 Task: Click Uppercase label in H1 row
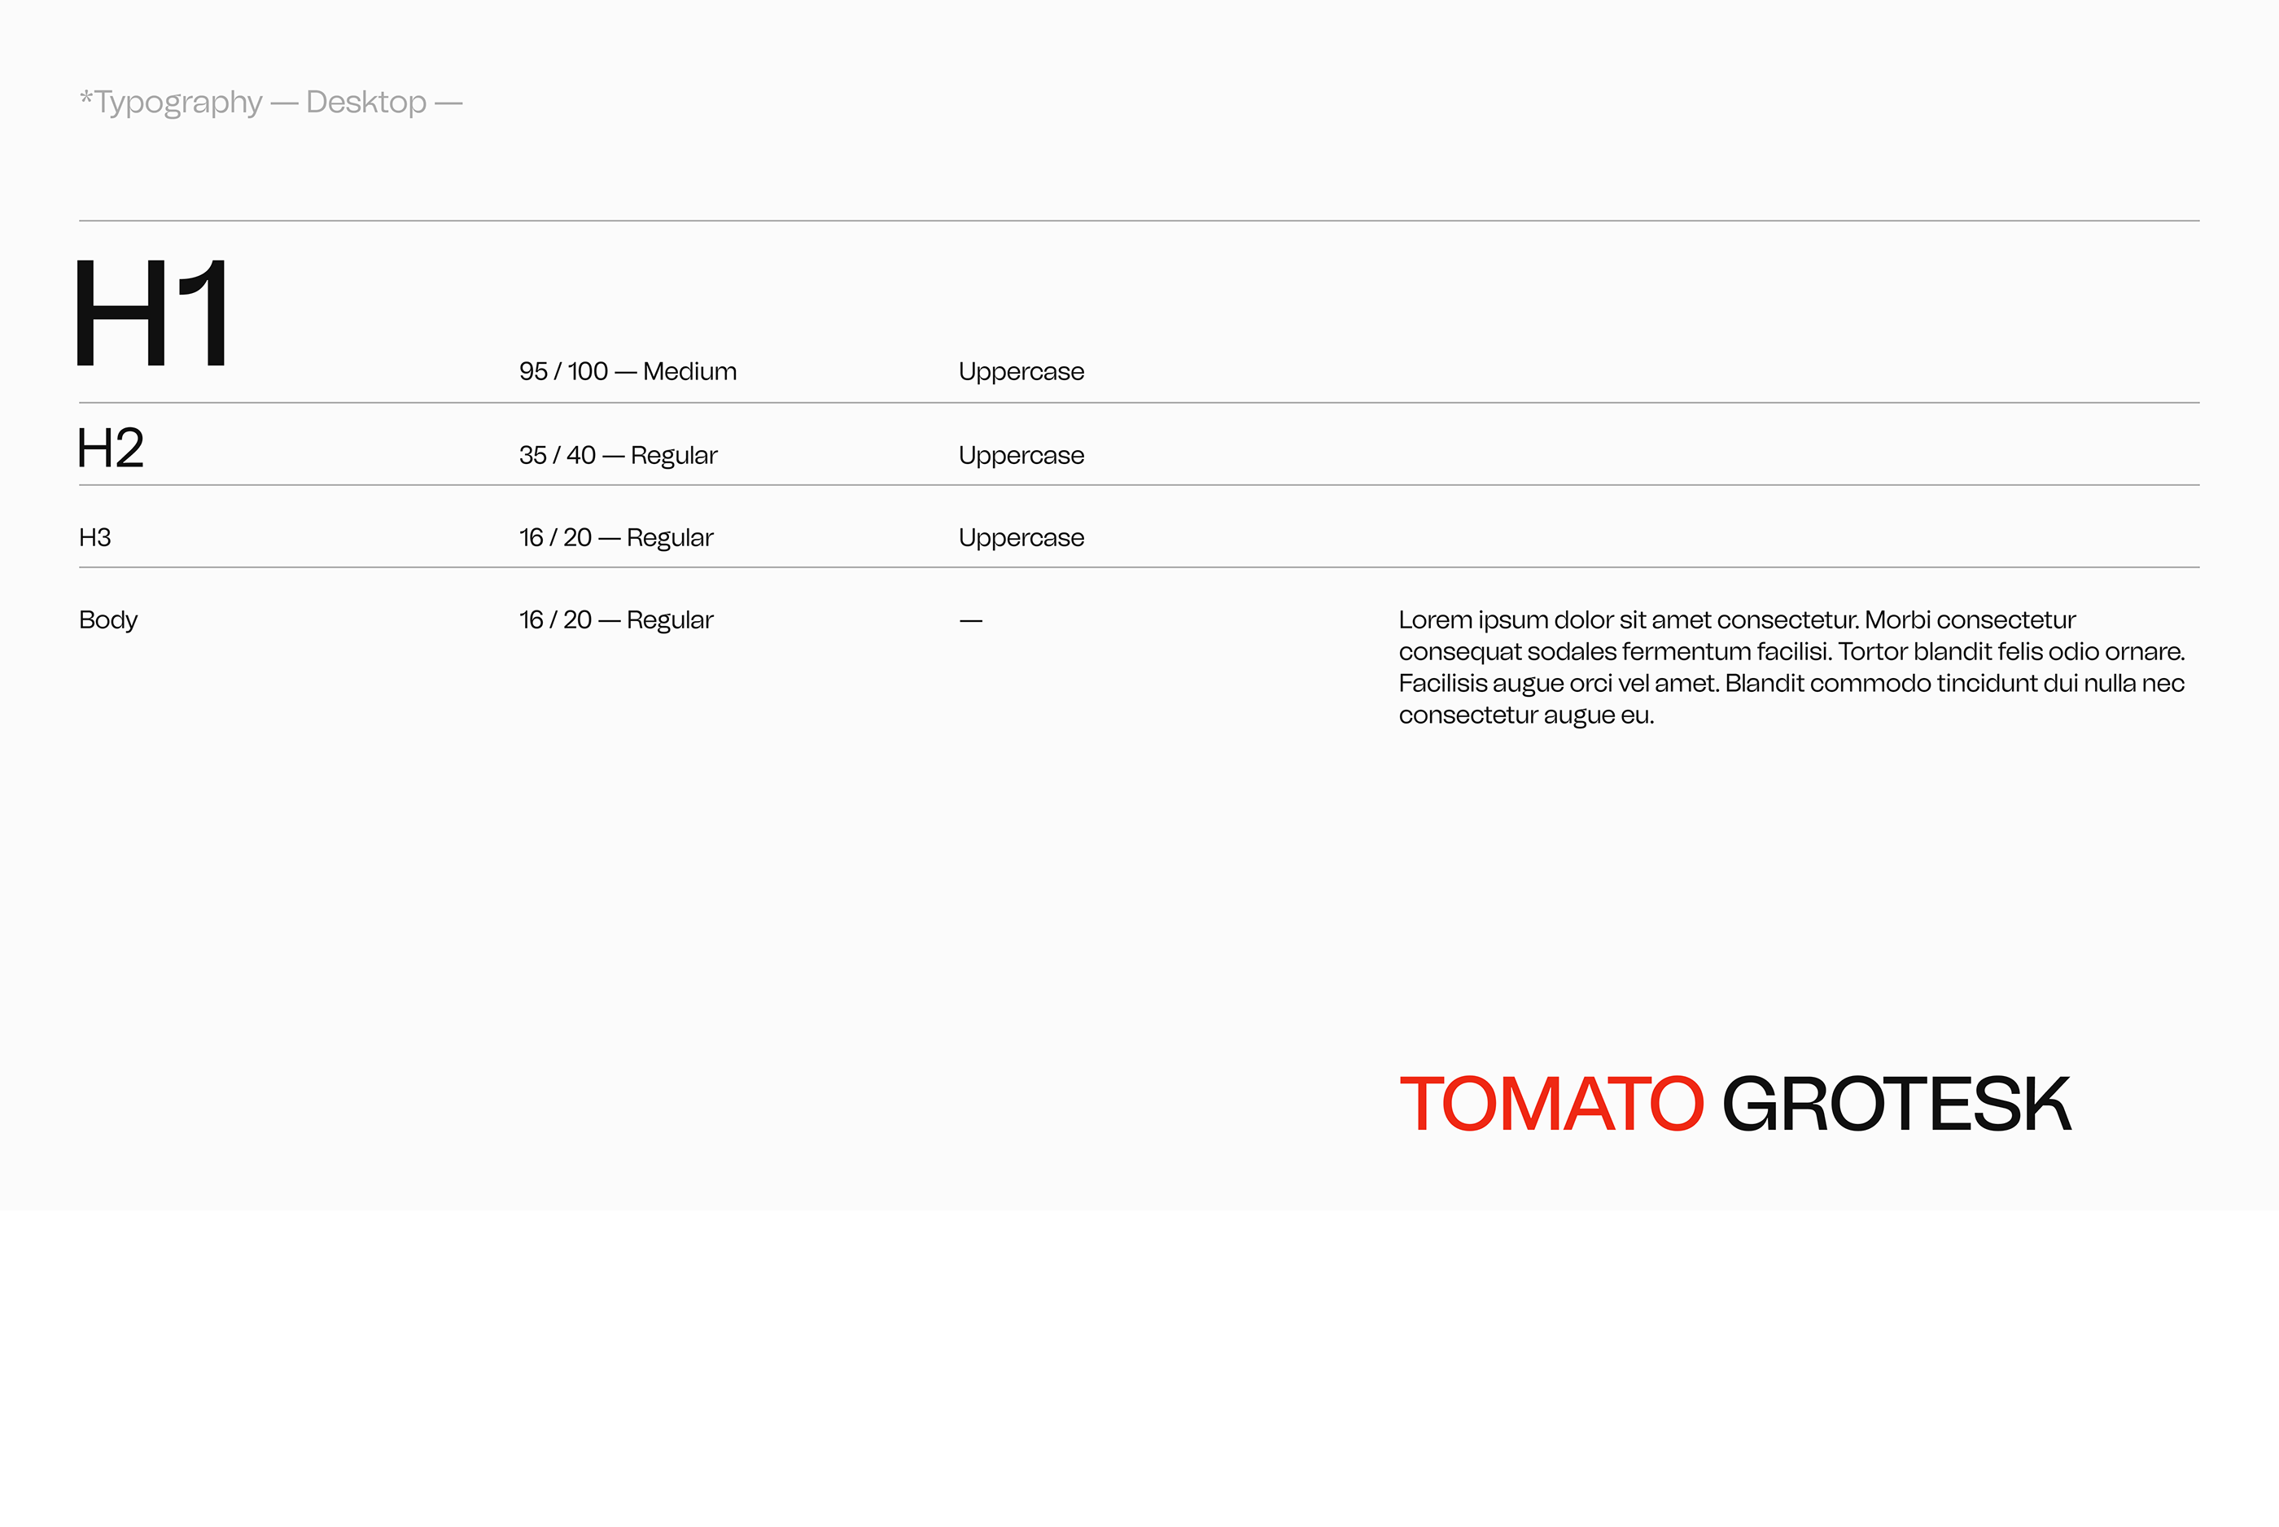[x=1021, y=372]
